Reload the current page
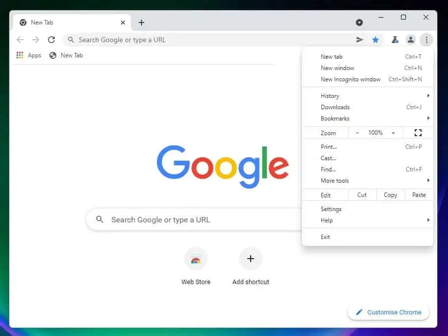This screenshot has height=336, width=448. click(51, 40)
